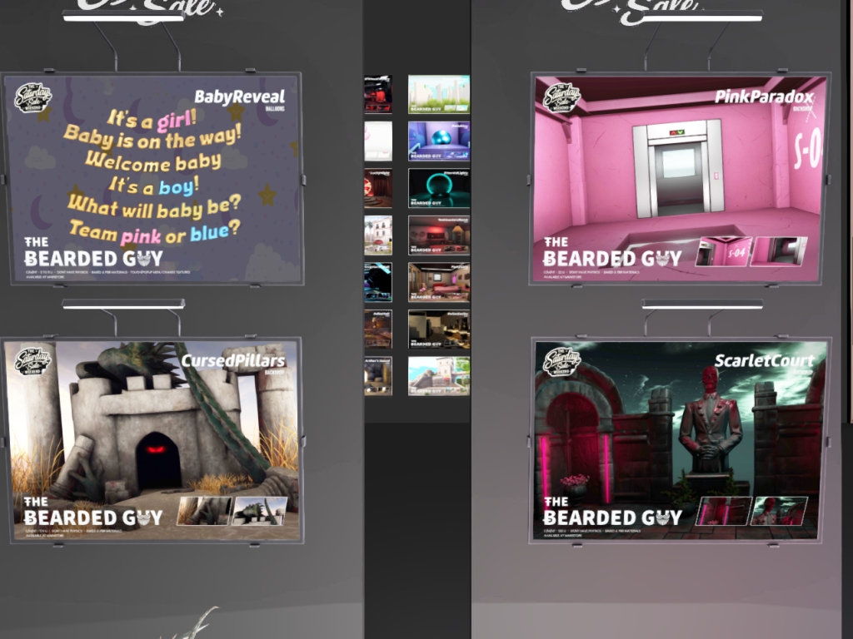Screen dimensions: 853x639
Task: Open first preview thumbnail on ScarletCourt poster
Action: (723, 511)
